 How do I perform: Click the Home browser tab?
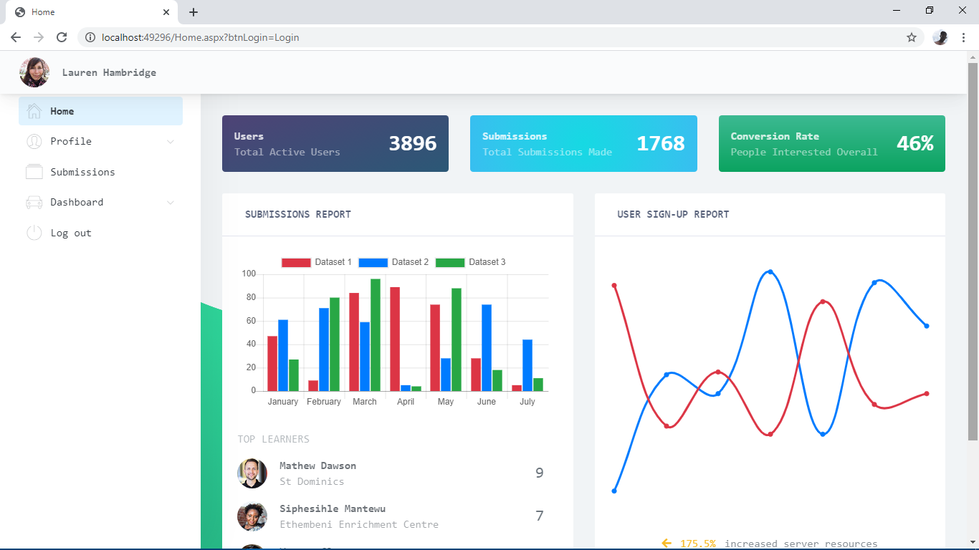click(92, 12)
